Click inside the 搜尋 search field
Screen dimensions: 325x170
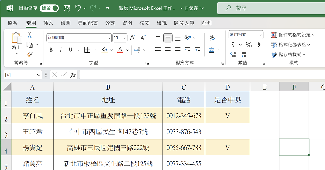[x=271, y=8]
